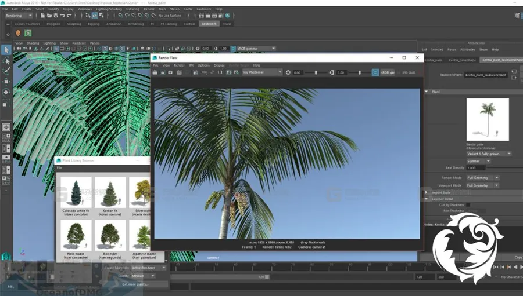Click the single-pane layout icon in toolbox
This screenshot has height=296, width=523.
click(x=6, y=127)
